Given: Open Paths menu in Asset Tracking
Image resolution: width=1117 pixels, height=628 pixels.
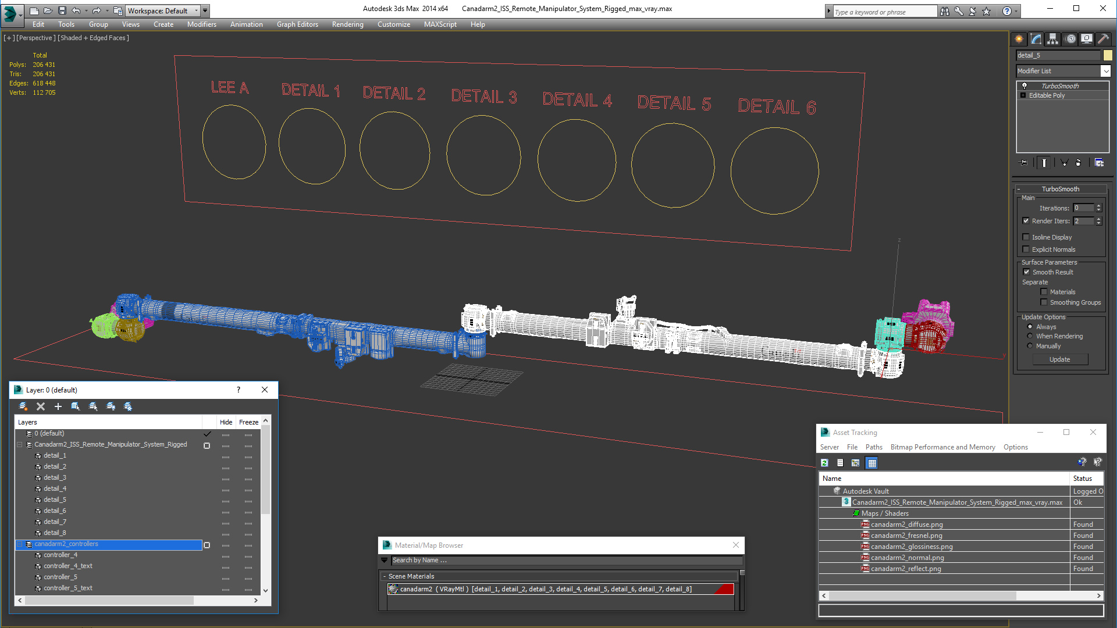Looking at the screenshot, I should pos(874,447).
